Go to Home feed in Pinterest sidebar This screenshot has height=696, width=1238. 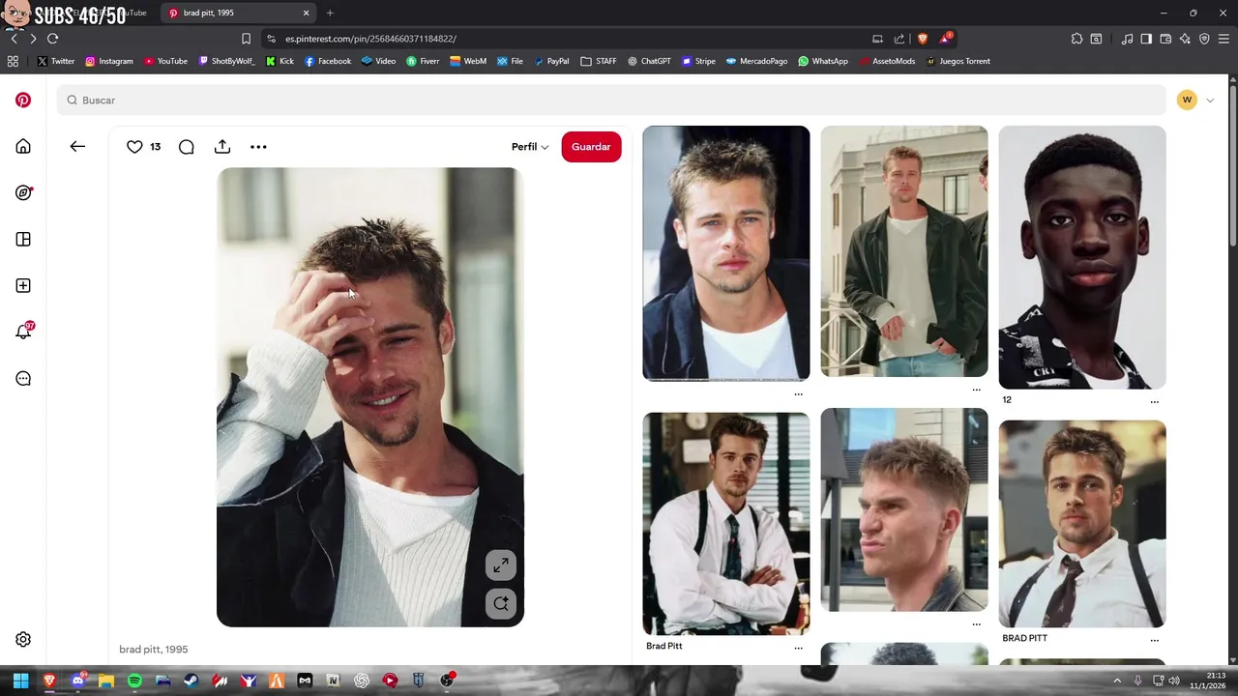click(23, 146)
